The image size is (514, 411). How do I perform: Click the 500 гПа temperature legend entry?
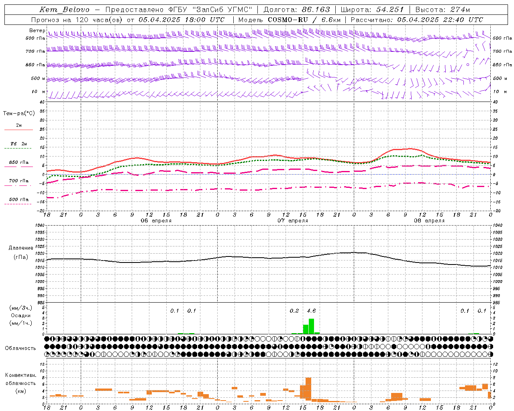18,199
